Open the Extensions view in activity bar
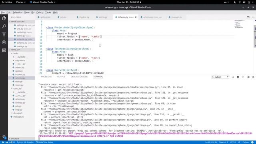 tap(4, 50)
